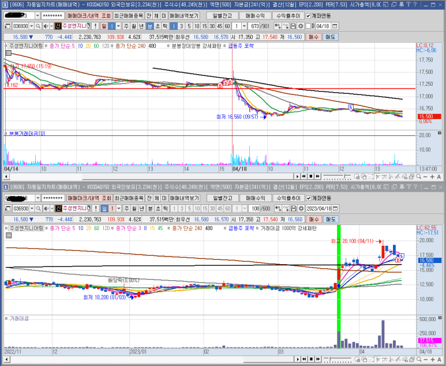Open settings gear in bottom chart window
This screenshot has width=446, height=366.
[x=301, y=208]
